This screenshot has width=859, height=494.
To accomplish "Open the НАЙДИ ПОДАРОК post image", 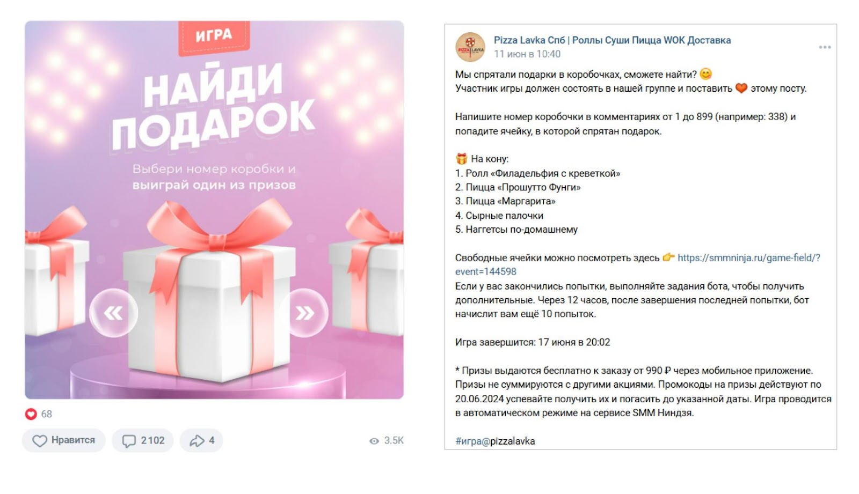I will click(214, 210).
